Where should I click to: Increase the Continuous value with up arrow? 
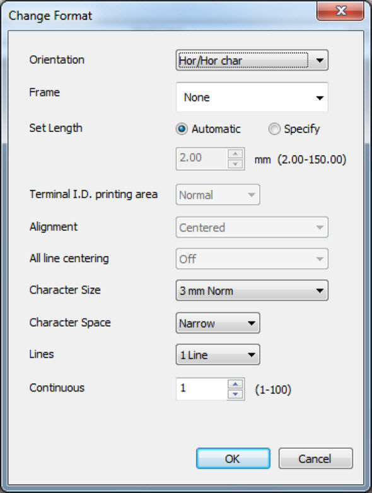coord(236,384)
